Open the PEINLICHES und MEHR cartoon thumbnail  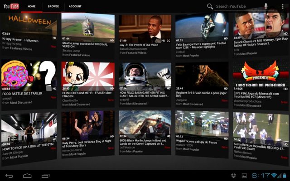click(x=88, y=76)
